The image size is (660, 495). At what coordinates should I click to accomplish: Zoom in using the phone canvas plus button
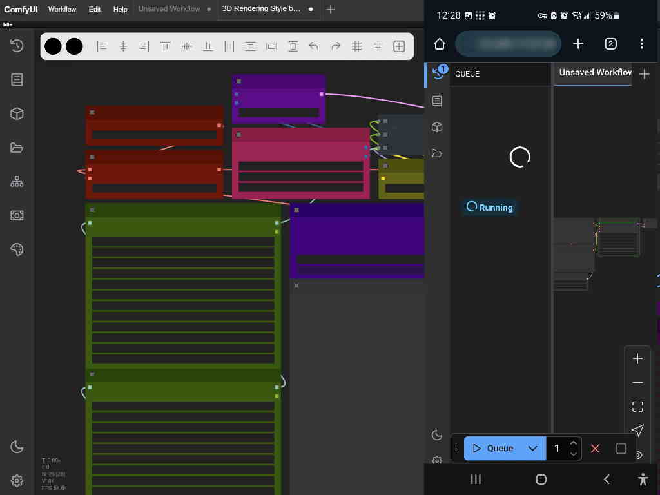pos(637,358)
